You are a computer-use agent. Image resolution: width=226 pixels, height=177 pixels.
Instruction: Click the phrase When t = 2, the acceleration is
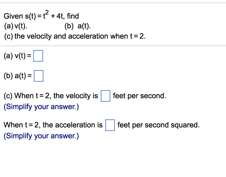pos(53,125)
